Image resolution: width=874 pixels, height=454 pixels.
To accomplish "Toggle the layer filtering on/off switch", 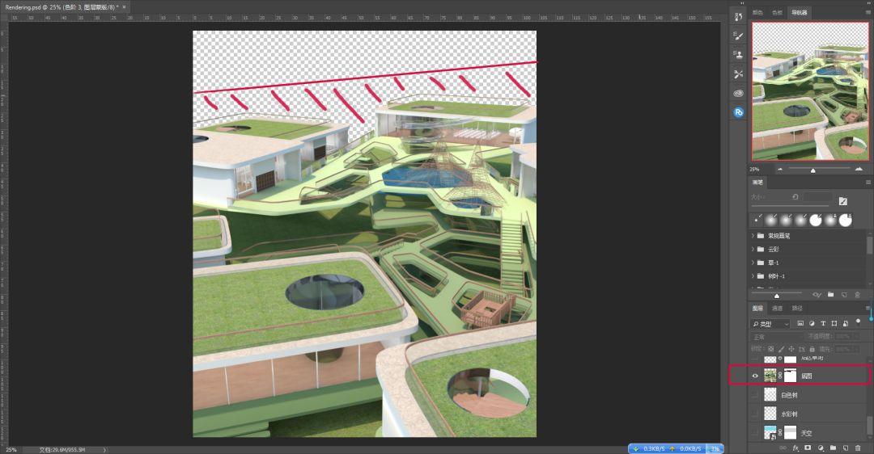I will point(858,321).
